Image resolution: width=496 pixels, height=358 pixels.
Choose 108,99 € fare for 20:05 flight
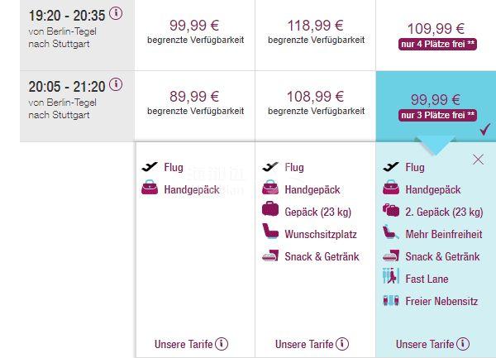[x=316, y=107]
